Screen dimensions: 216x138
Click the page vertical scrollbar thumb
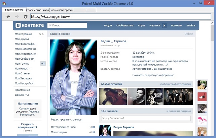(x=212, y=33)
